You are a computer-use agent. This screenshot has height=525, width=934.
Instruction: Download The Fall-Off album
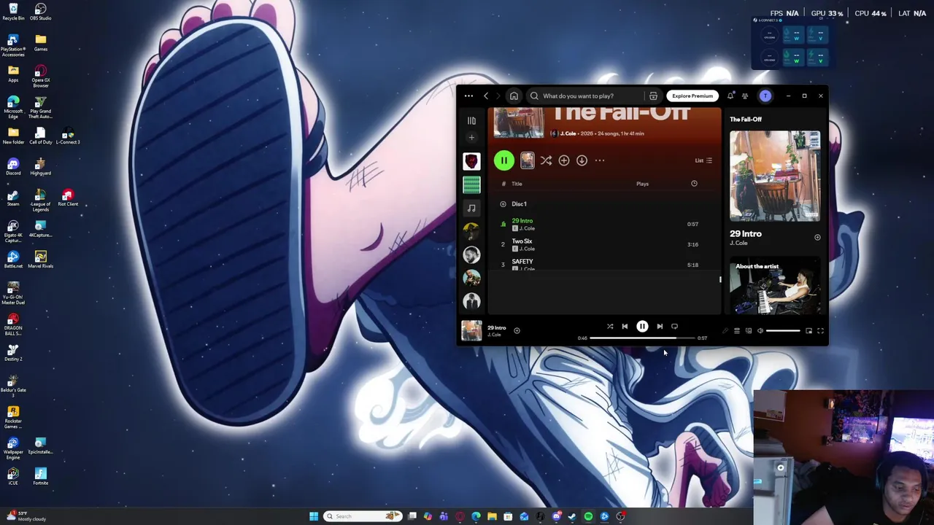[x=582, y=160]
